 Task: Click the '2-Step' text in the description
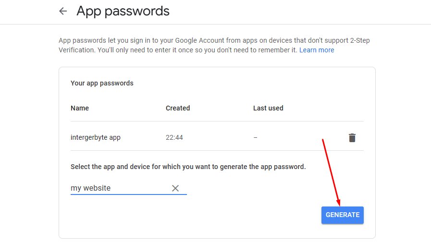tap(360, 40)
